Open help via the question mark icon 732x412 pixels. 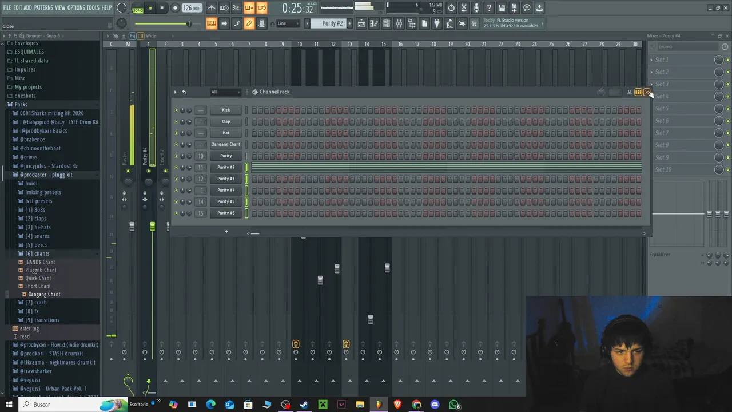coord(489,8)
